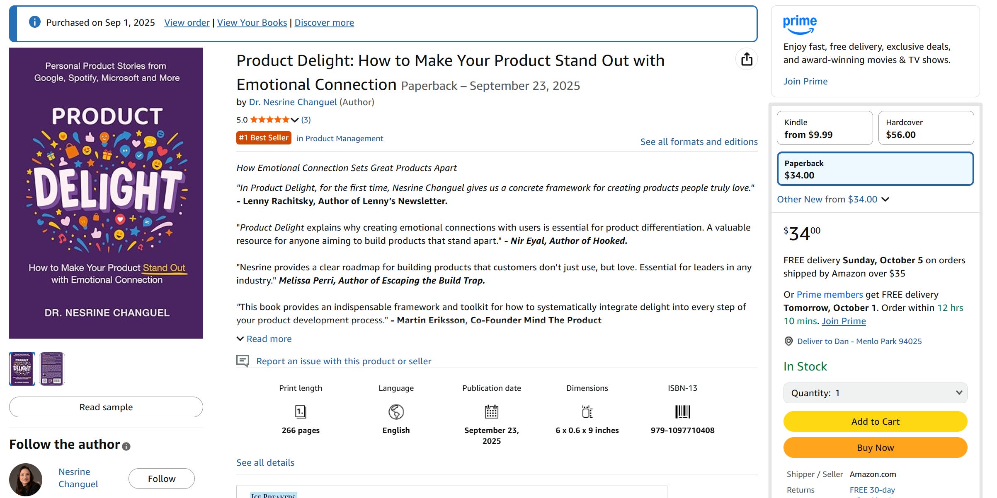997x498 pixels.
Task: Click the Language globe icon
Action: tap(396, 411)
